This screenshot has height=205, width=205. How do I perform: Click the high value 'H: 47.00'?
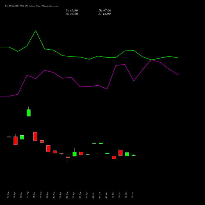105,11
